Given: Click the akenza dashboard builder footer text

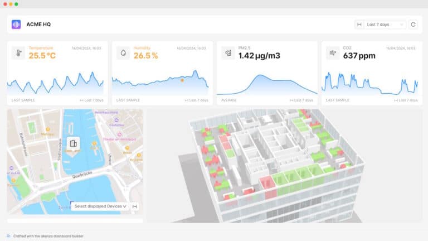Looking at the screenshot, I should tap(48, 236).
